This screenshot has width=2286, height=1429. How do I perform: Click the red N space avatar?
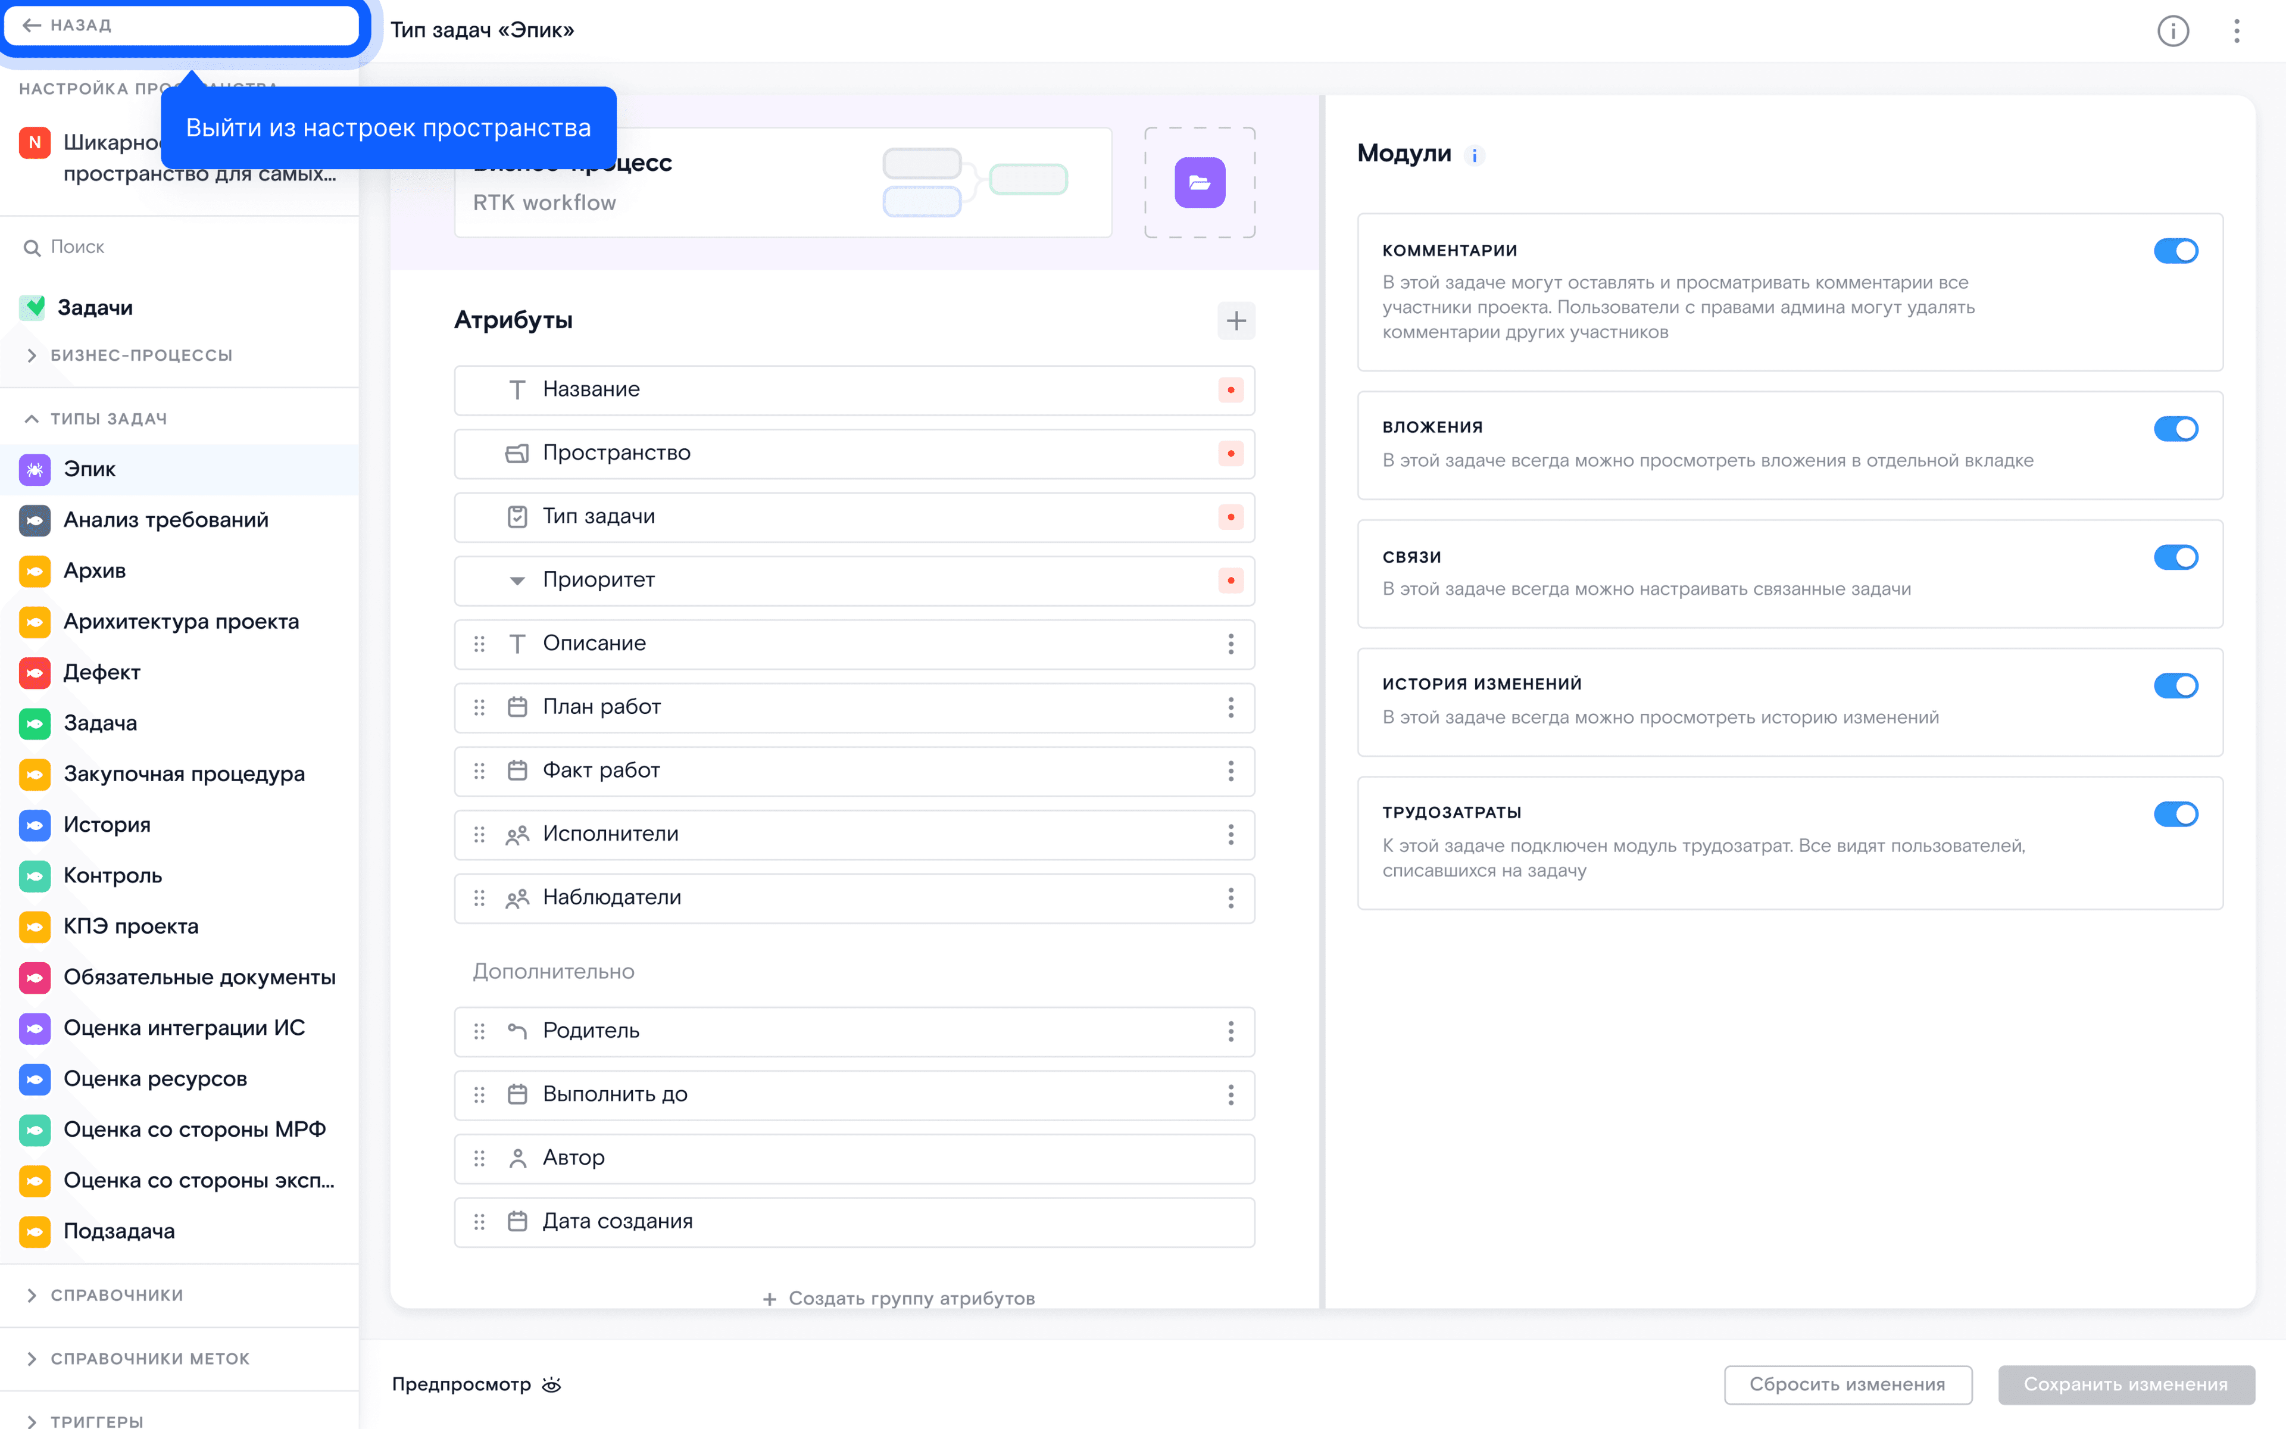[x=35, y=143]
